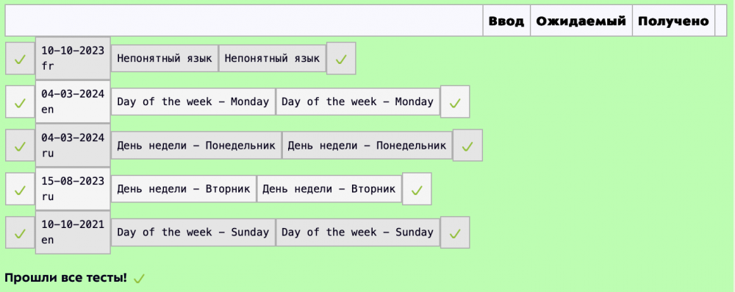Screen dimensions: 735x292
Task: Click left checkmark of the 10-10-2021 en row
Action: [20, 232]
